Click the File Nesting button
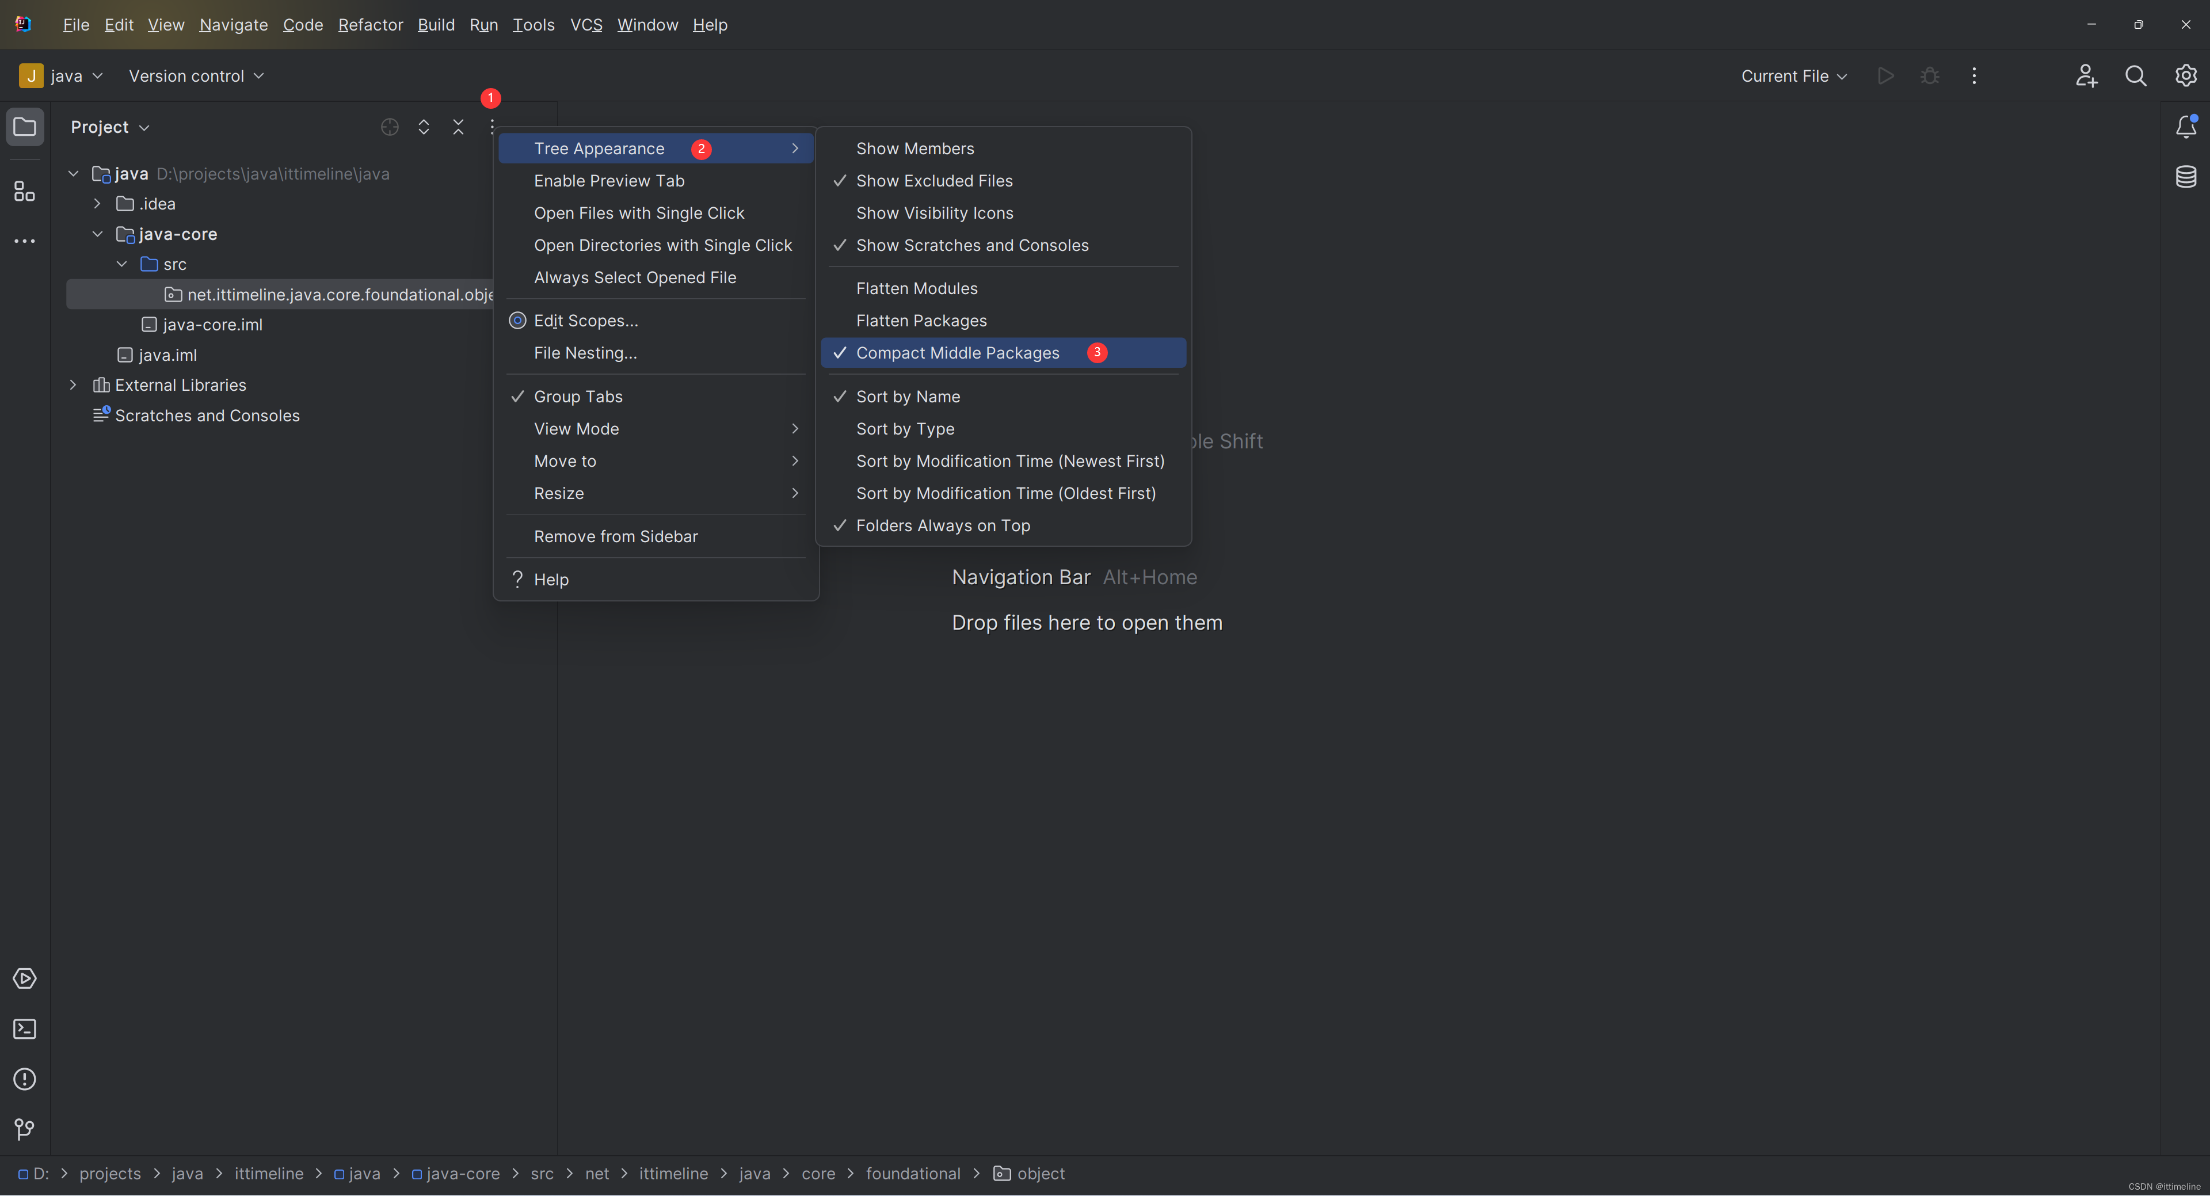The image size is (2210, 1196). 585,352
